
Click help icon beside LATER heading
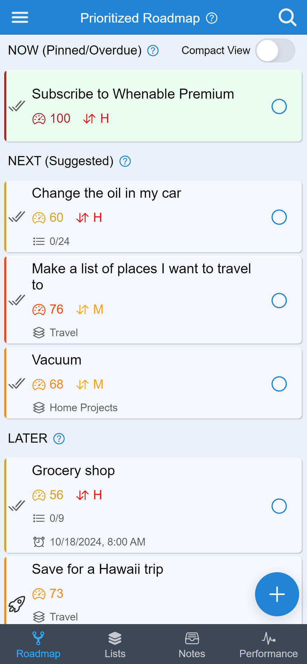pyautogui.click(x=59, y=439)
